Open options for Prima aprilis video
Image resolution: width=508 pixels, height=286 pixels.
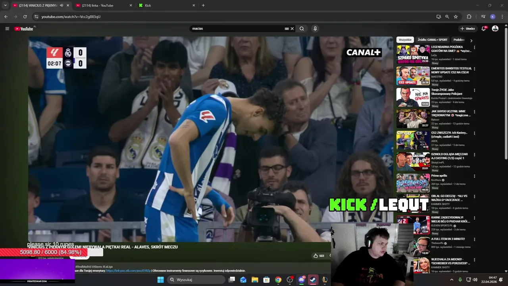[474, 176]
